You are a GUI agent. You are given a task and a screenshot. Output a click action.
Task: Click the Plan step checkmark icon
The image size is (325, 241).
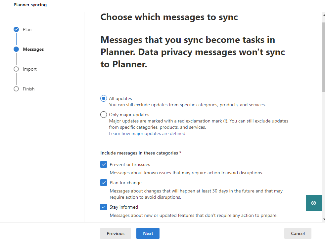click(x=16, y=29)
